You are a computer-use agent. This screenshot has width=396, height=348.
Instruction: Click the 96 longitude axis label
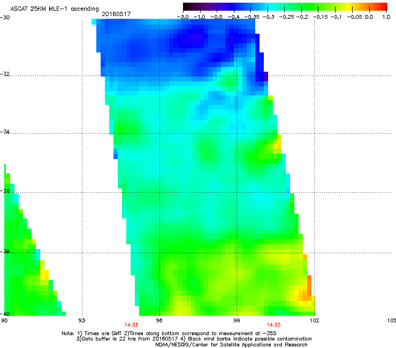[x=159, y=321]
